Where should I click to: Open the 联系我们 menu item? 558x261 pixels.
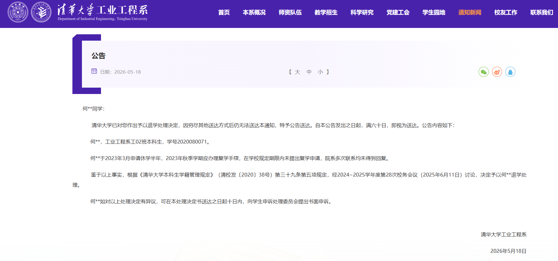click(x=541, y=12)
